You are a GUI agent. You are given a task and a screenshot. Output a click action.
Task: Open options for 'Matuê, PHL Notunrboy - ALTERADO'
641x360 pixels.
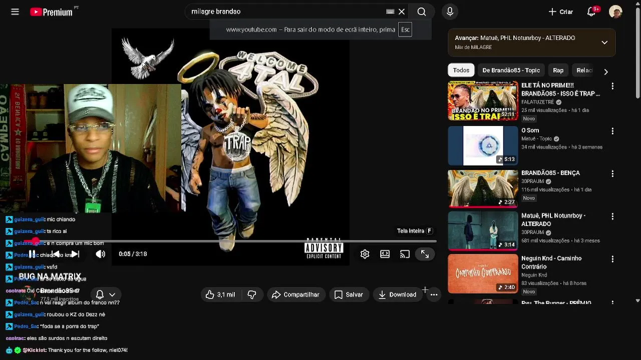[612, 216]
